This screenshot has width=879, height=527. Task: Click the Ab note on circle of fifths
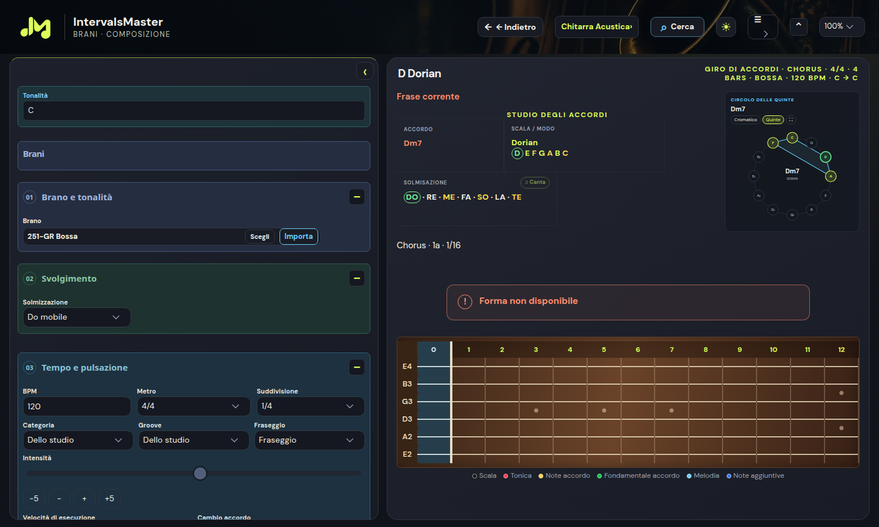click(x=759, y=196)
